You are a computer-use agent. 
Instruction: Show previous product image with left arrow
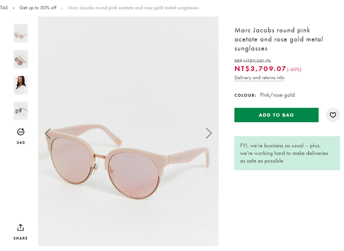click(x=48, y=134)
